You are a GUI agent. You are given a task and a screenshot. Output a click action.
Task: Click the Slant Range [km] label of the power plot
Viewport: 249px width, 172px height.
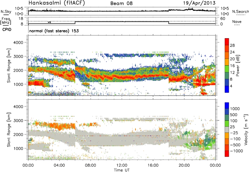[x=9, y=66]
